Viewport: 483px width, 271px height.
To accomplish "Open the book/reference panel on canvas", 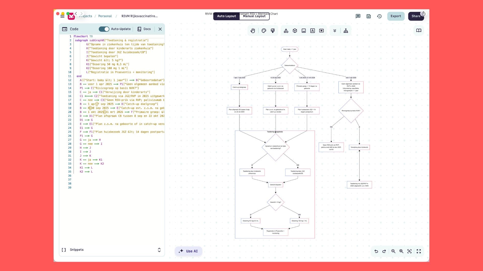I will tap(419, 30).
